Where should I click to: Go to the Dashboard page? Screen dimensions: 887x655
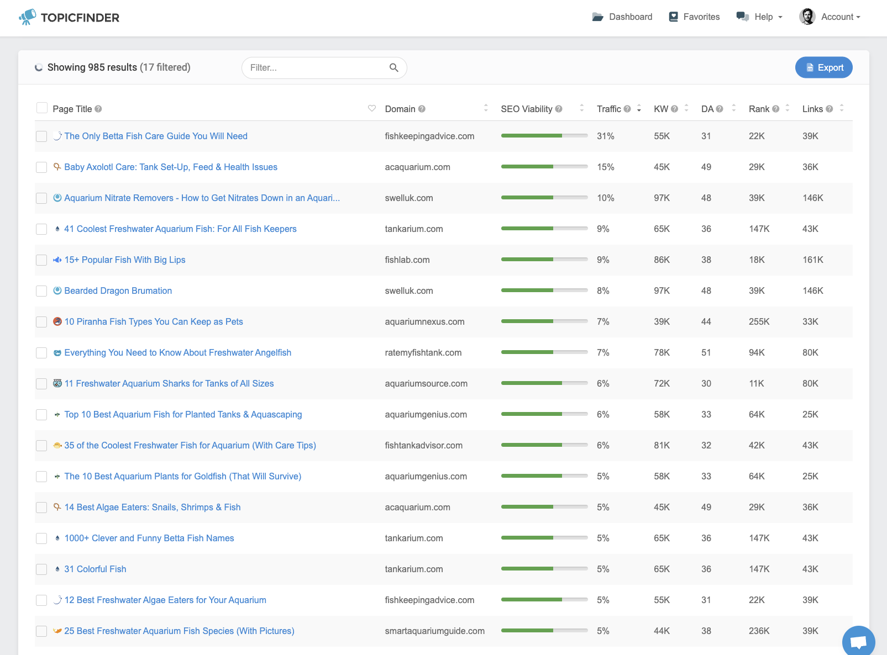point(622,17)
